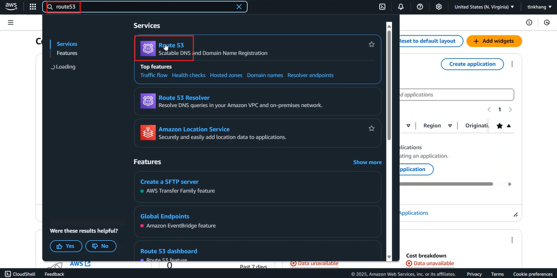Open the Hosted zones feature link

226,75
